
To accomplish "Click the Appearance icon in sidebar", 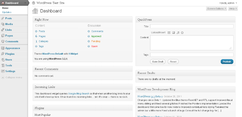I will tap(3, 48).
